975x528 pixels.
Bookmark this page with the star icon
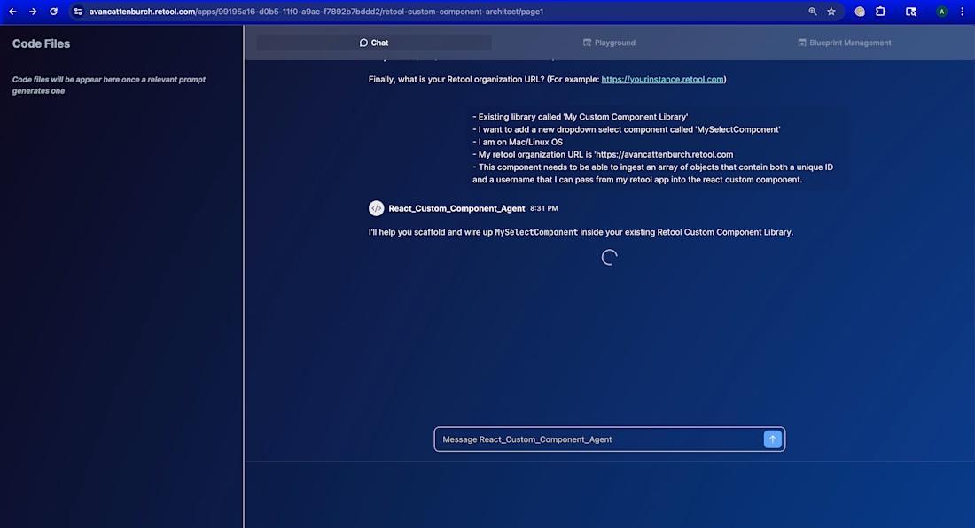coord(831,12)
